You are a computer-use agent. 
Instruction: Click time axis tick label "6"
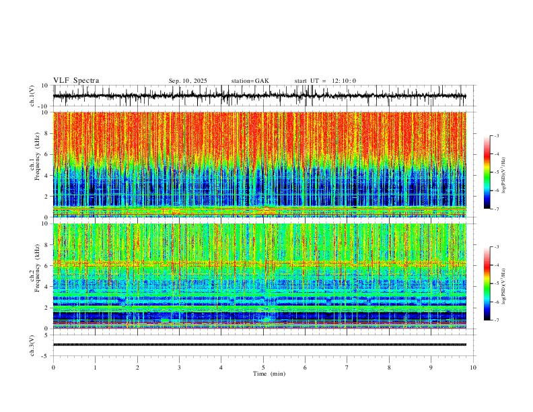305,368
